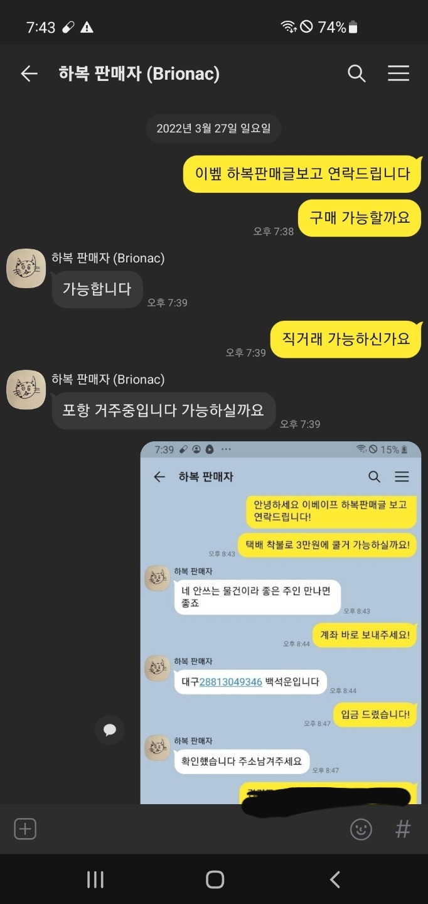Tap the hashtag search icon
This screenshot has width=428, height=904.
403,829
